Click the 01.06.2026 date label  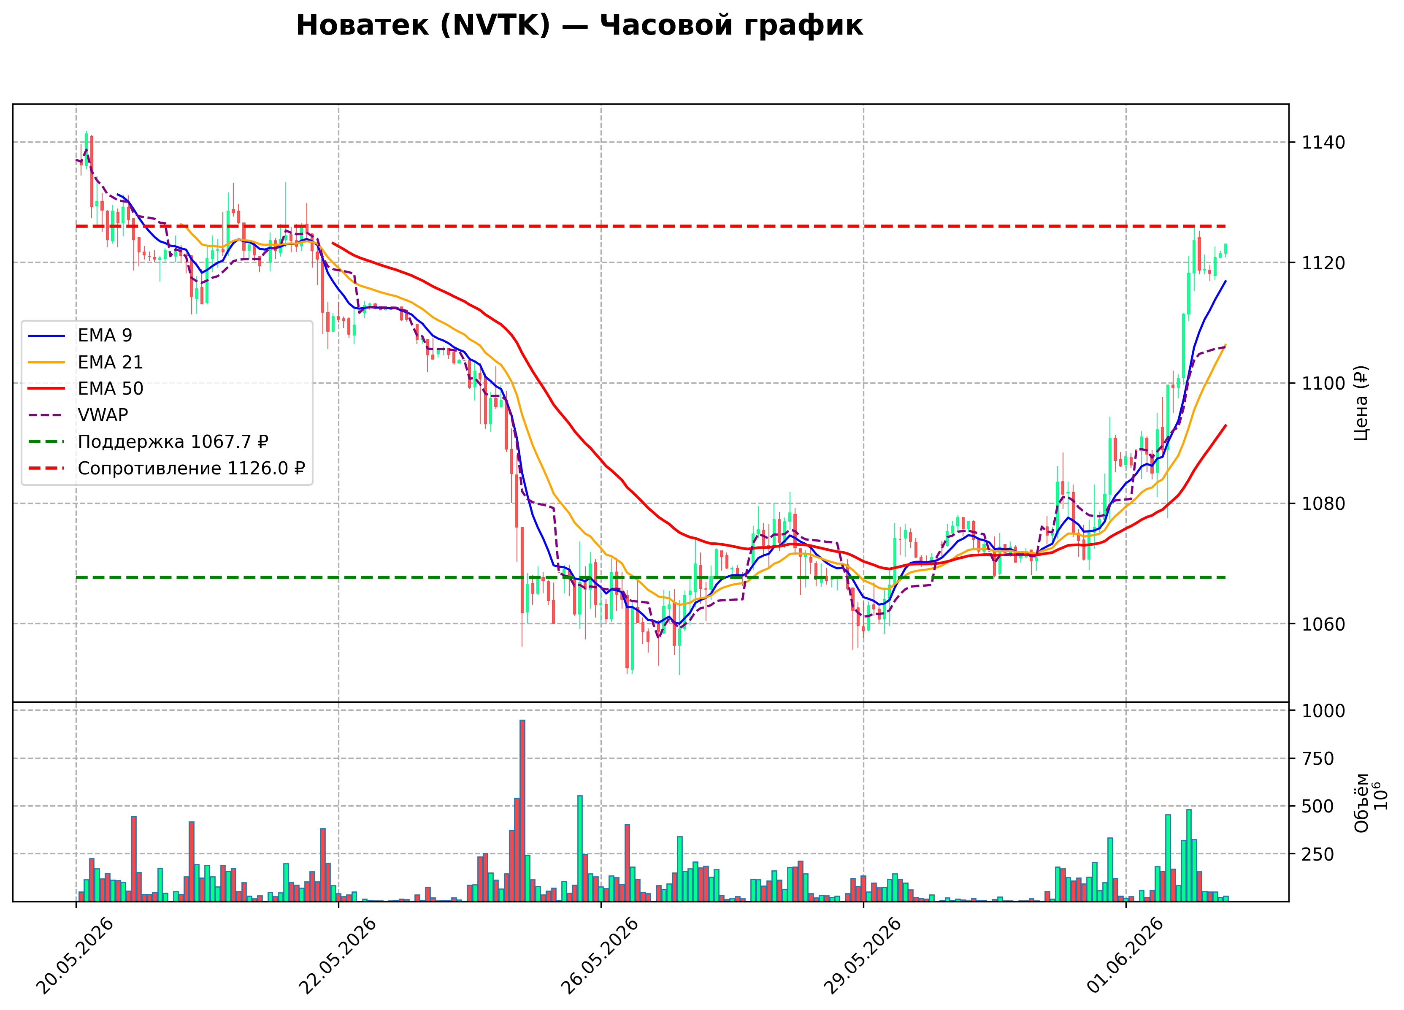[1125, 957]
